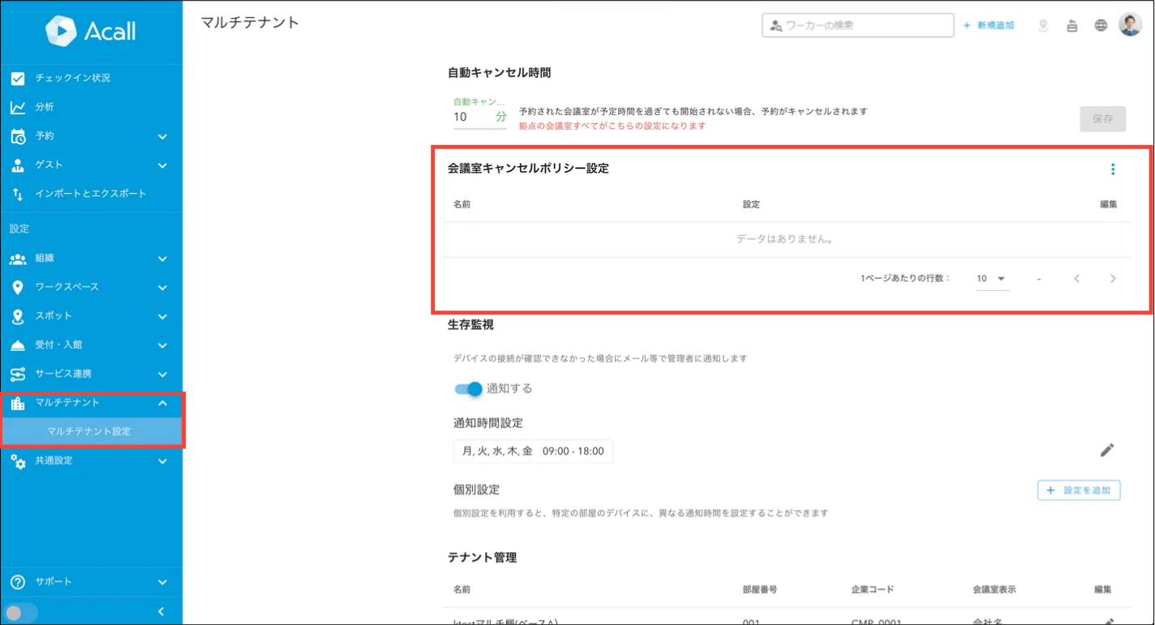Click the 設定を追加 button

pyautogui.click(x=1079, y=490)
